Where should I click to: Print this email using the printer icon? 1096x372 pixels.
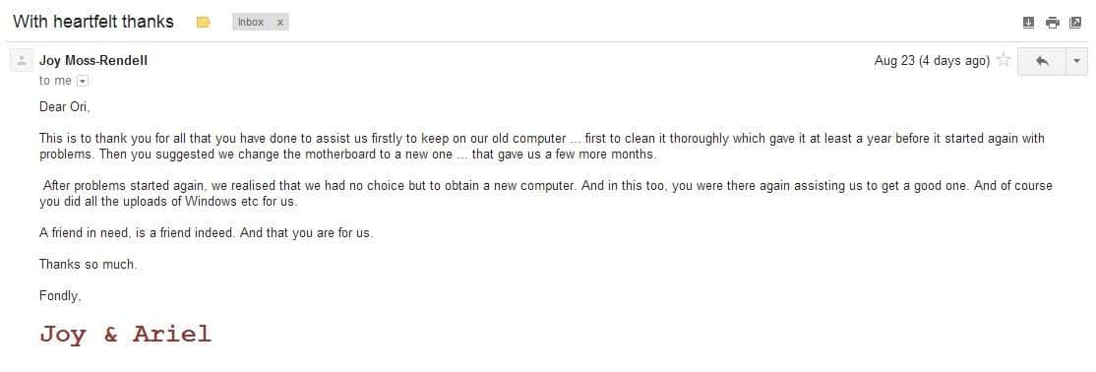pyautogui.click(x=1052, y=23)
